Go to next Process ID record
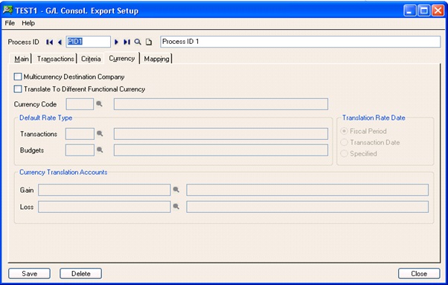Image resolution: width=448 pixels, height=285 pixels. 116,42
